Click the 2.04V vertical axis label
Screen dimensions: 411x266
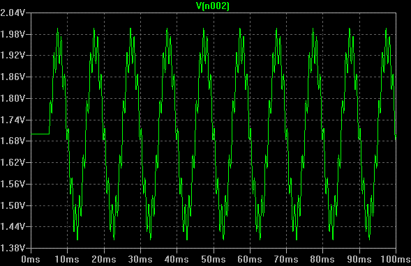13,13
